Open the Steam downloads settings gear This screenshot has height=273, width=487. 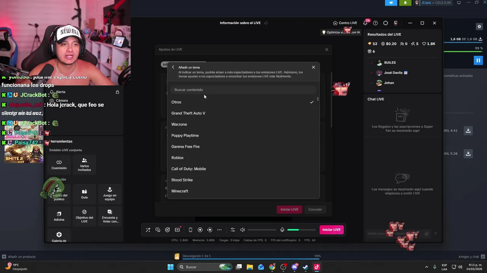tap(479, 27)
